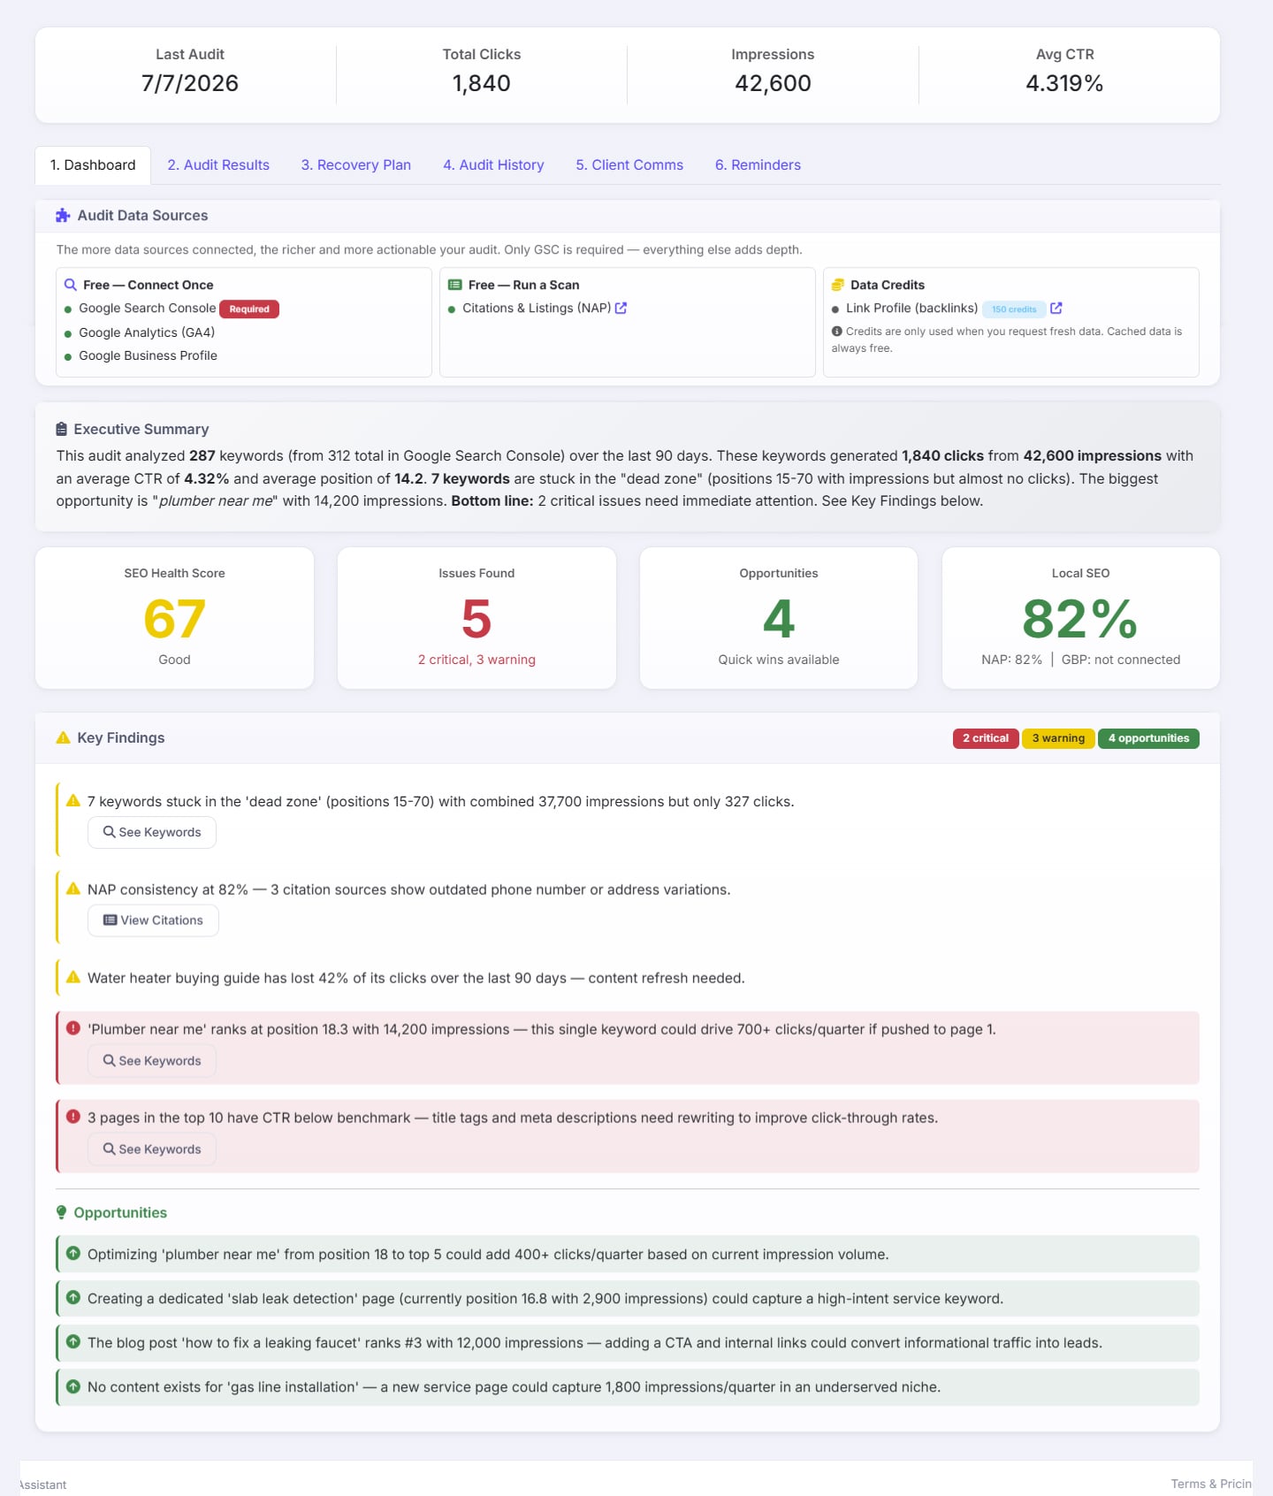Click See Keywords under 'Plumber near me' finding
The width and height of the screenshot is (1273, 1496).
click(x=152, y=1061)
